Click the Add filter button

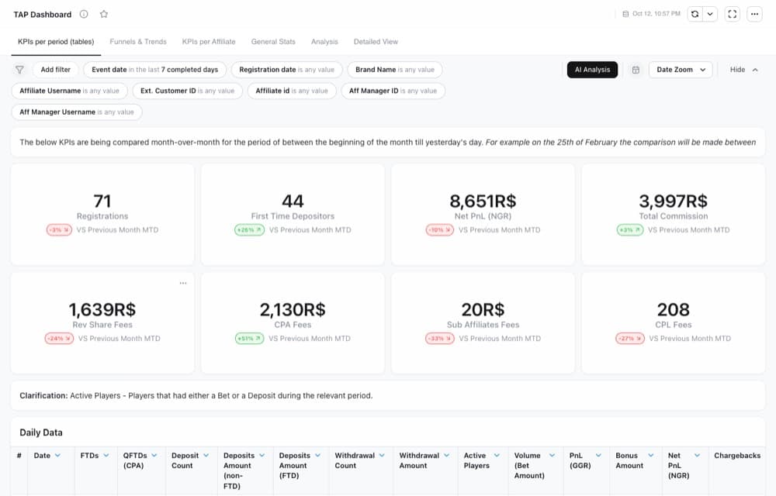(x=55, y=70)
